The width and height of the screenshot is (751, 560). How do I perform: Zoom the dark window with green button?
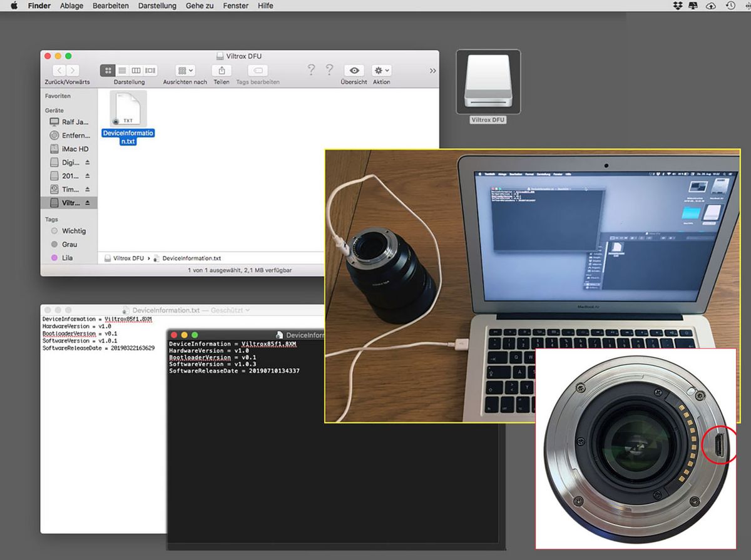coord(195,335)
